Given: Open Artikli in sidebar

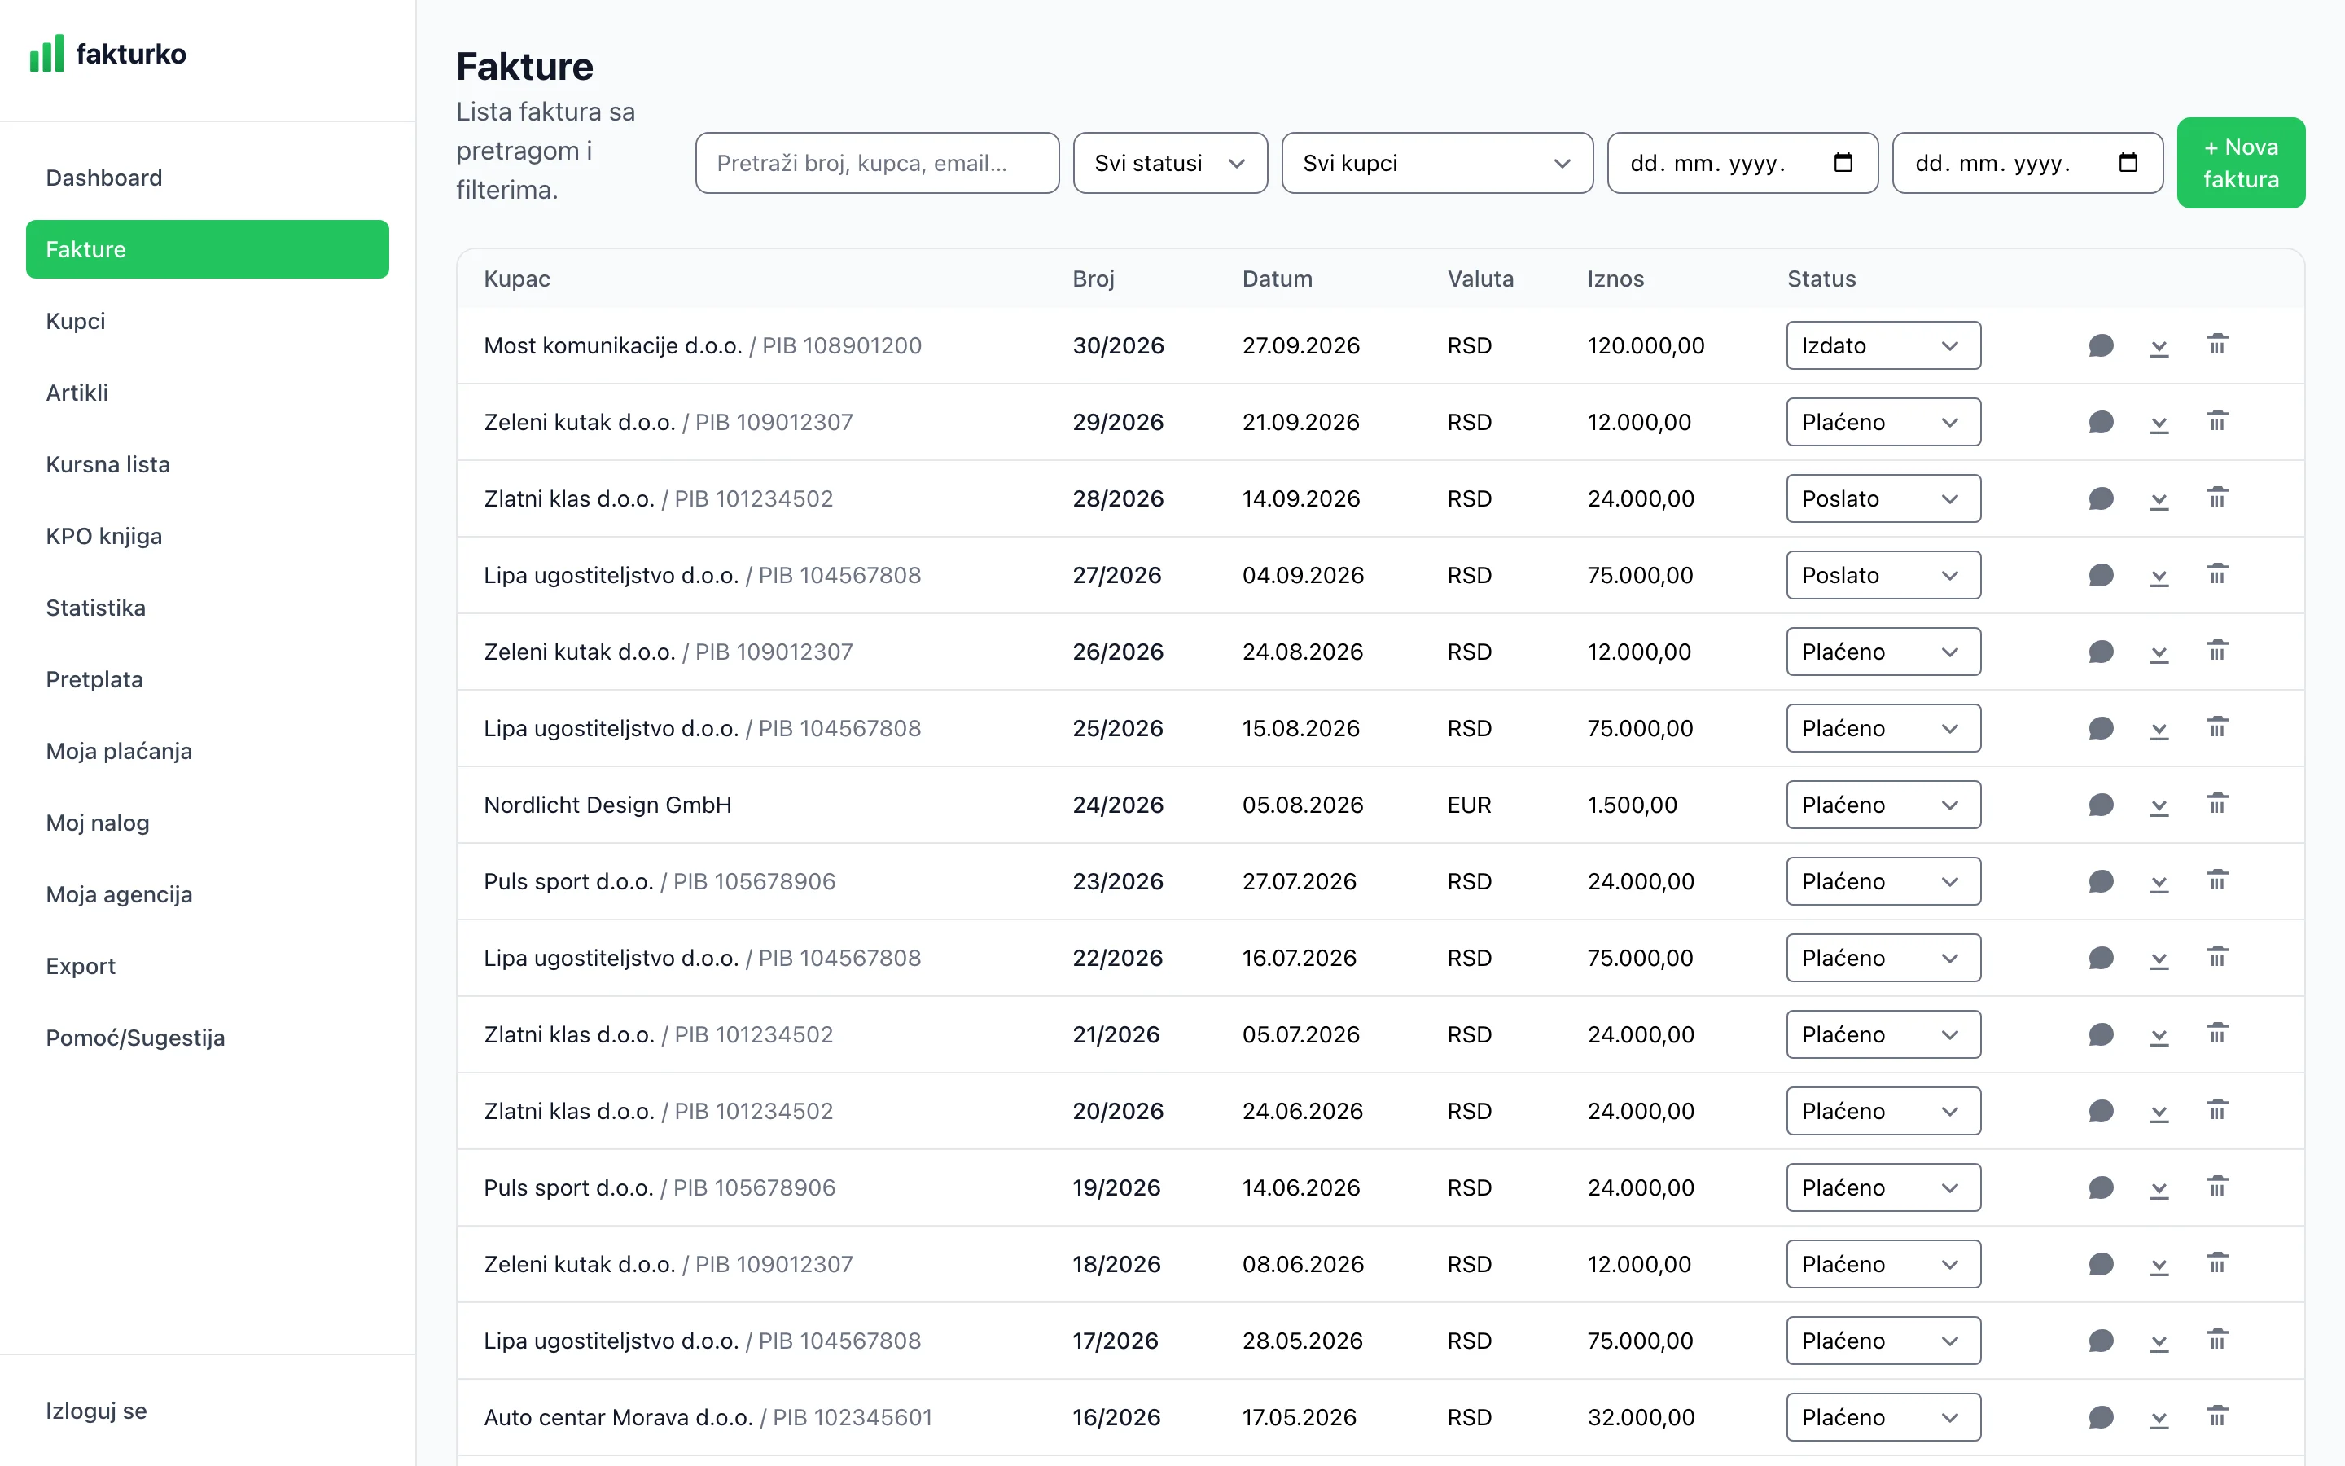Looking at the screenshot, I should click(x=208, y=393).
